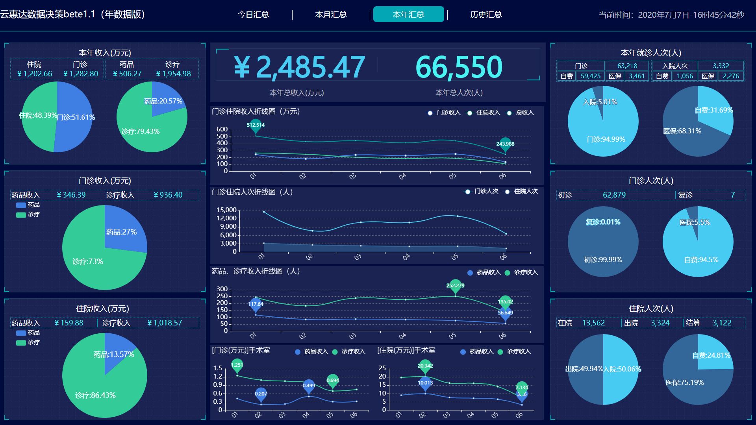Go to the 历史汇总 tab
The width and height of the screenshot is (756, 425).
(486, 15)
